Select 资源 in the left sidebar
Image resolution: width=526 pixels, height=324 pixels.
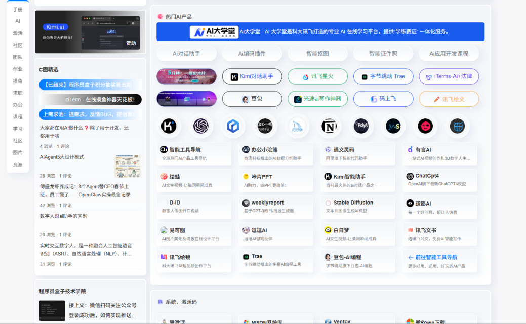point(18,165)
